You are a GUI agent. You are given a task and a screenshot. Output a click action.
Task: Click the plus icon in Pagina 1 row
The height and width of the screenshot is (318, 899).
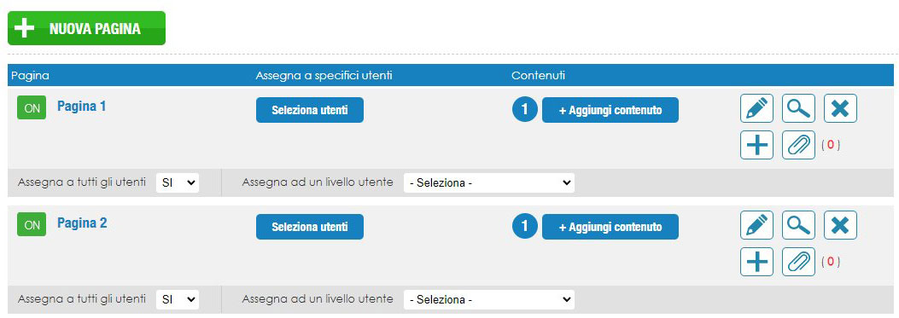coord(756,145)
